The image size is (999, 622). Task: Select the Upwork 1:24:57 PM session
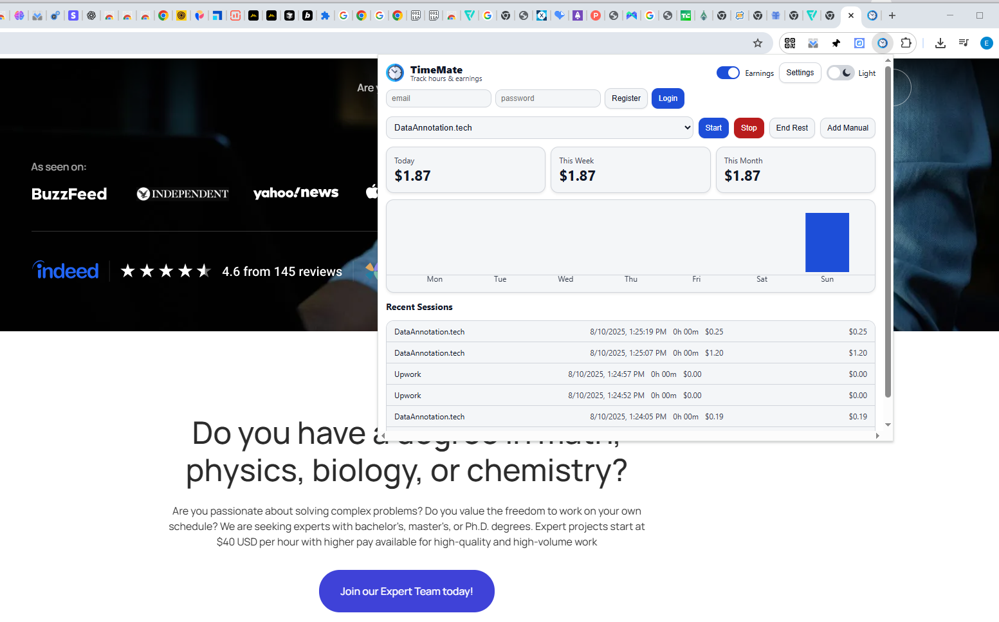click(x=630, y=374)
